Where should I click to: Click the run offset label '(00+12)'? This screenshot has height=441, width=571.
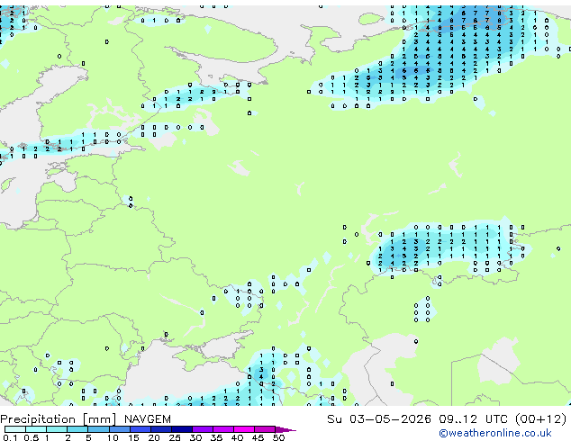point(541,419)
